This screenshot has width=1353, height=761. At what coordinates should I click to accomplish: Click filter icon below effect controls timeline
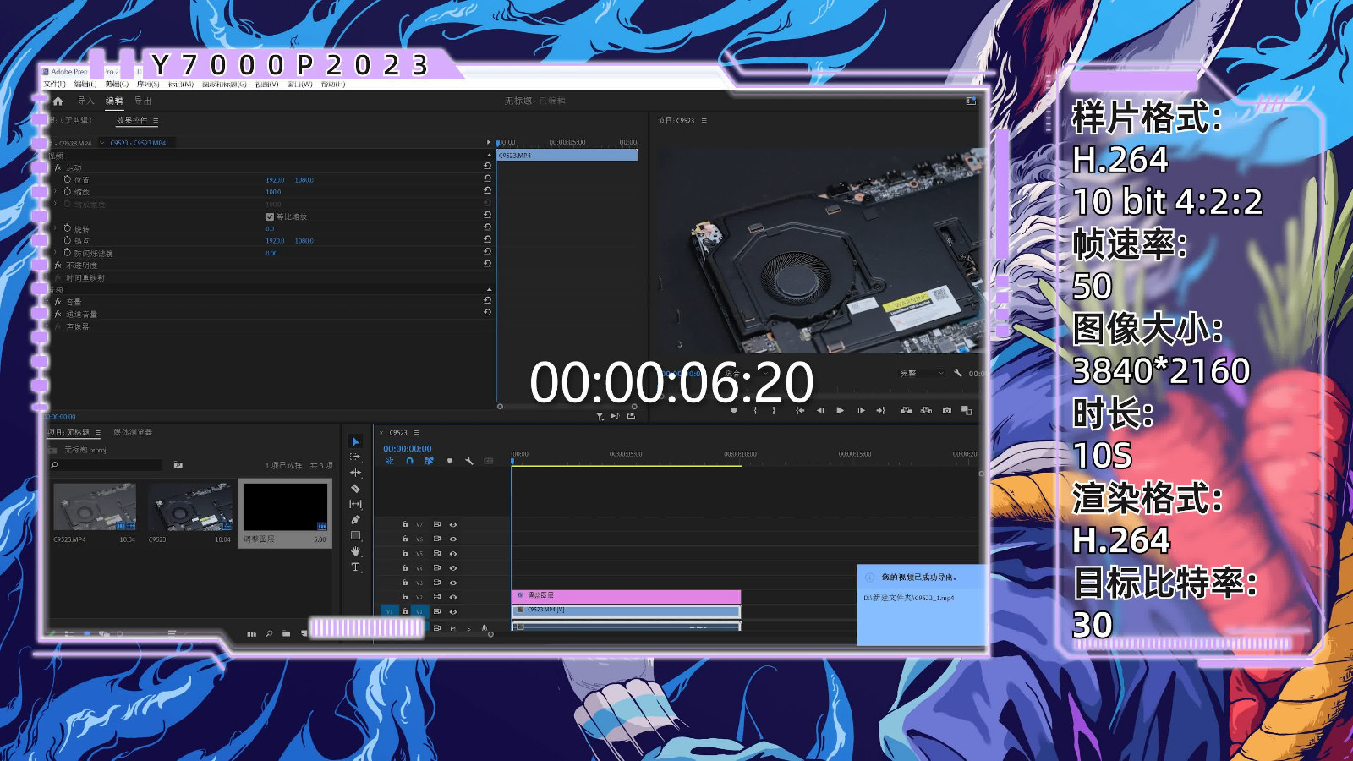pyautogui.click(x=600, y=416)
